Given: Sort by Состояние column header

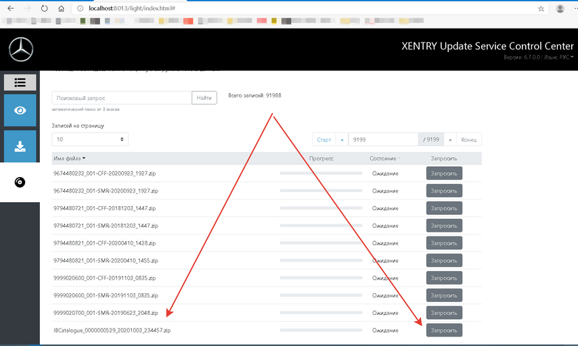Looking at the screenshot, I should [385, 158].
